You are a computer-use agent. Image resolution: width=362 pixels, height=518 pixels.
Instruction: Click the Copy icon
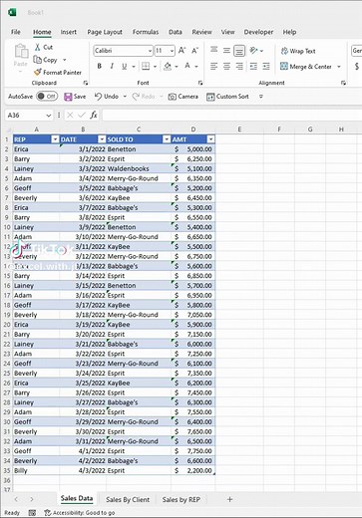coord(37,60)
